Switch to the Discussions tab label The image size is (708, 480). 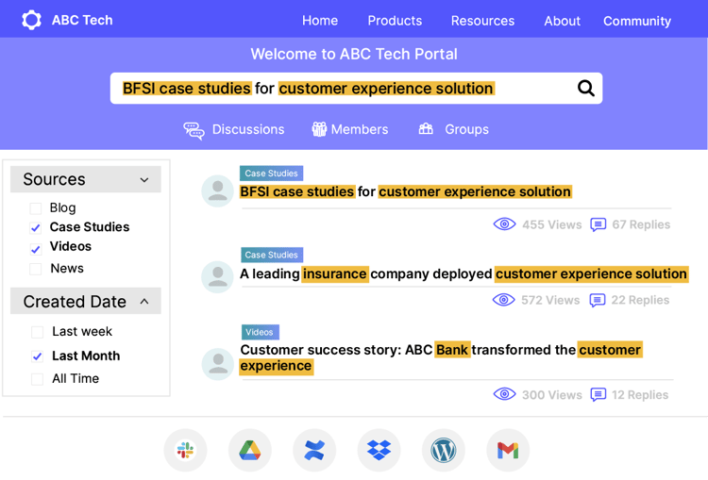click(248, 129)
